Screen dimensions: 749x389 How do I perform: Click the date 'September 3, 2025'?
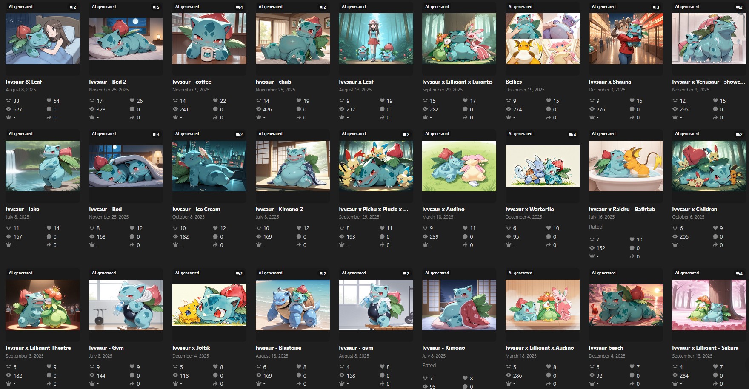[25, 356]
